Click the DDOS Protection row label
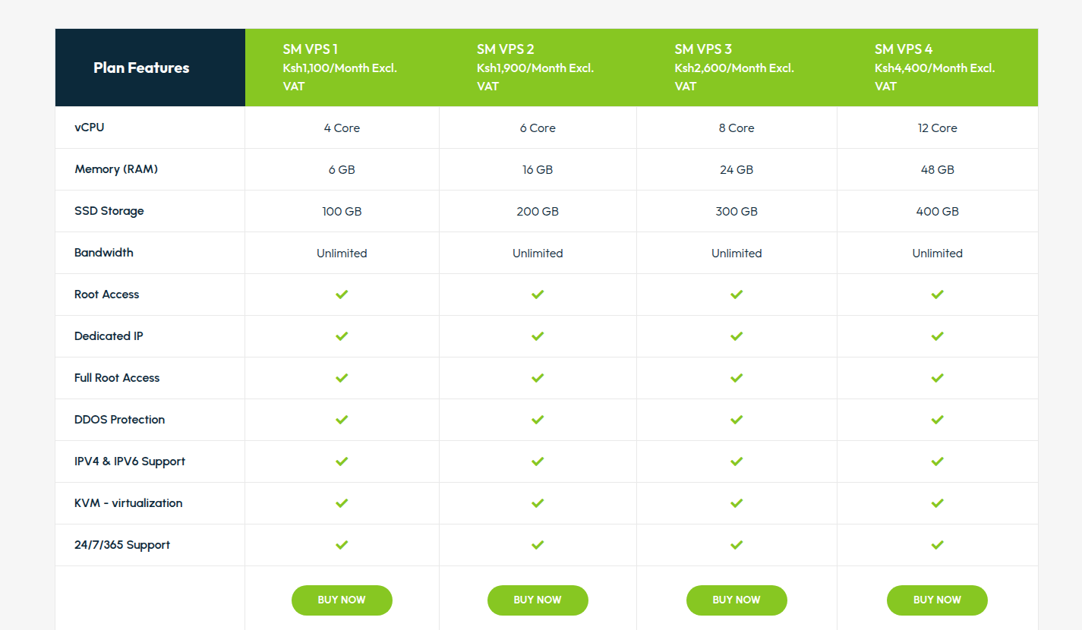 119,420
